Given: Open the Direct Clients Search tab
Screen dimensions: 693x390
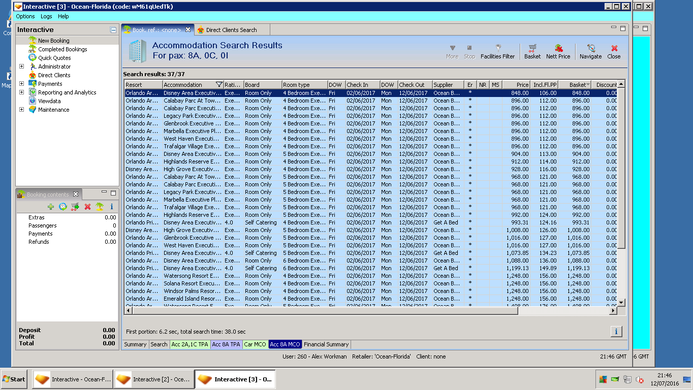Looking at the screenshot, I should pyautogui.click(x=231, y=30).
